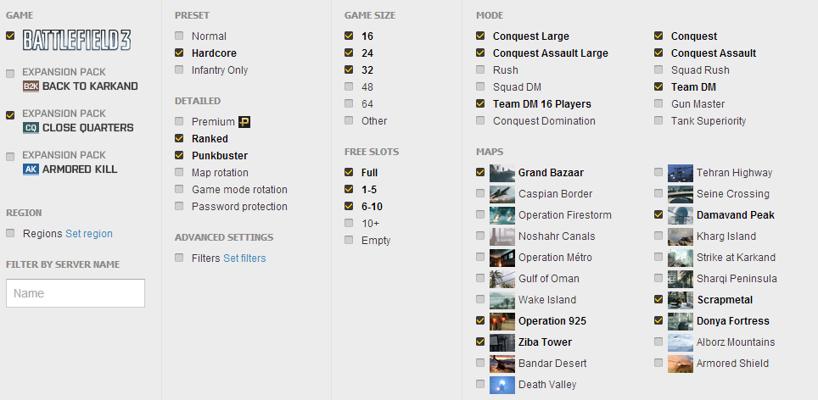Image resolution: width=818 pixels, height=400 pixels.
Task: Click the Armored Shield map thumbnail
Action: pos(681,364)
